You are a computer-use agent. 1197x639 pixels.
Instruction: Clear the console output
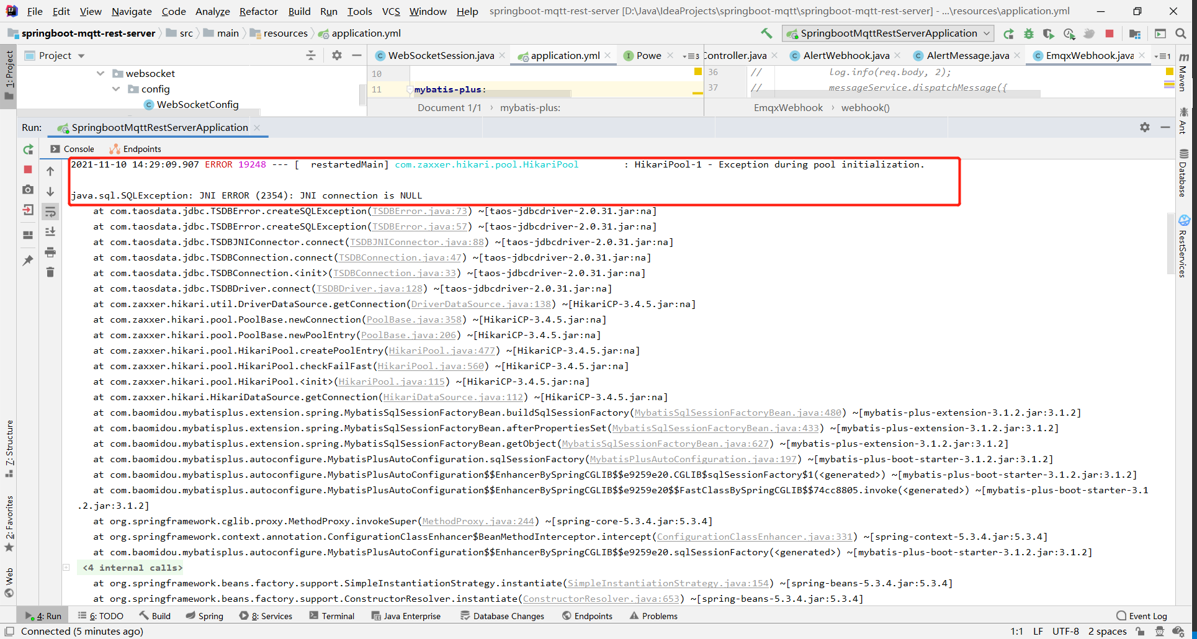[x=50, y=272]
